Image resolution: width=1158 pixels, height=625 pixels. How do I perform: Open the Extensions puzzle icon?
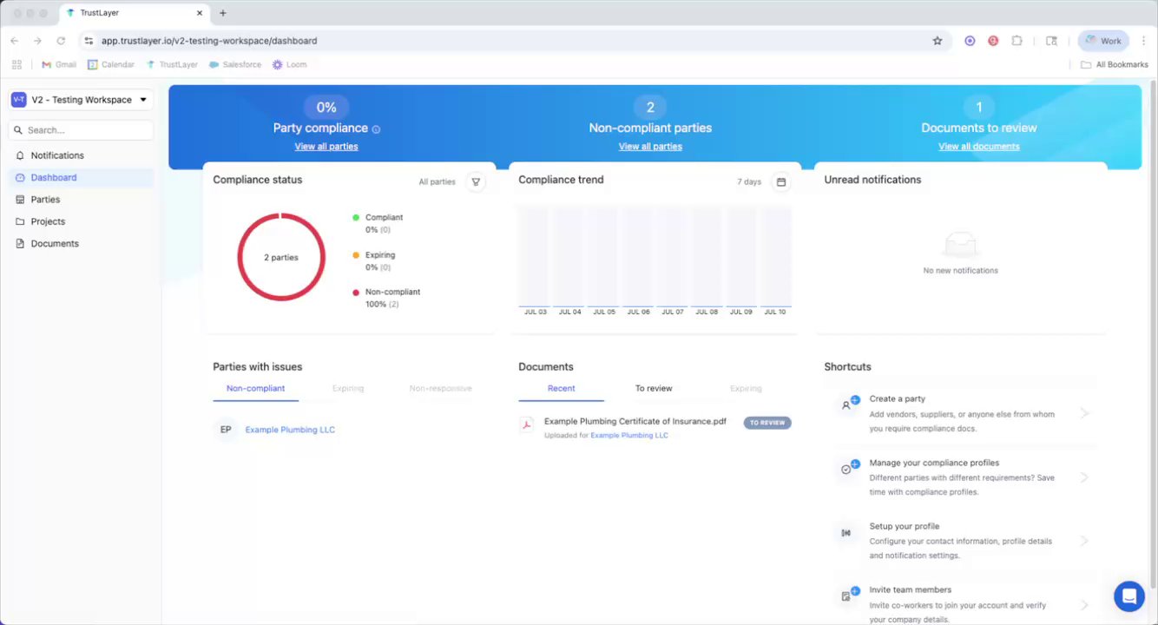point(1017,41)
